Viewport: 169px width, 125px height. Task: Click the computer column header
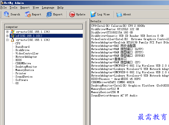tap(44, 27)
